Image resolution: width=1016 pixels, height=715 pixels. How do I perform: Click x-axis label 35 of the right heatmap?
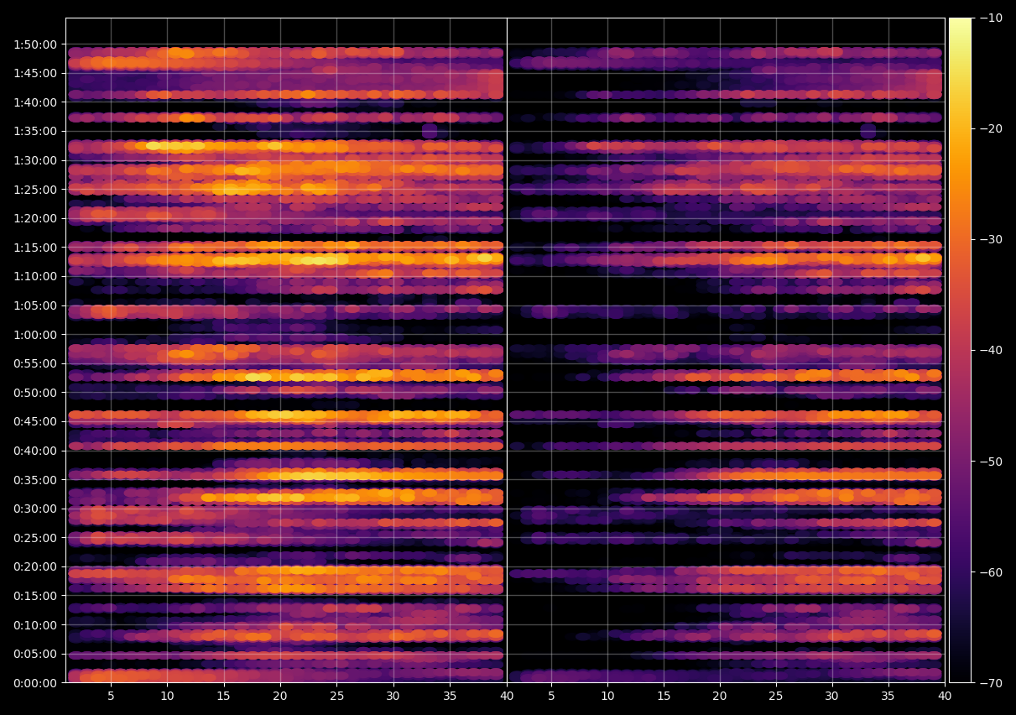click(x=888, y=697)
